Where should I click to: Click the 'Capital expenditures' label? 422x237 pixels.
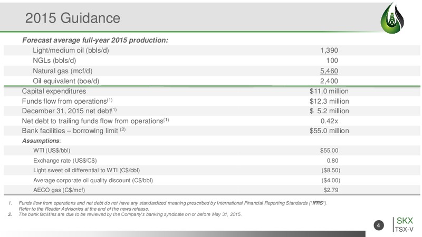(x=54, y=91)
